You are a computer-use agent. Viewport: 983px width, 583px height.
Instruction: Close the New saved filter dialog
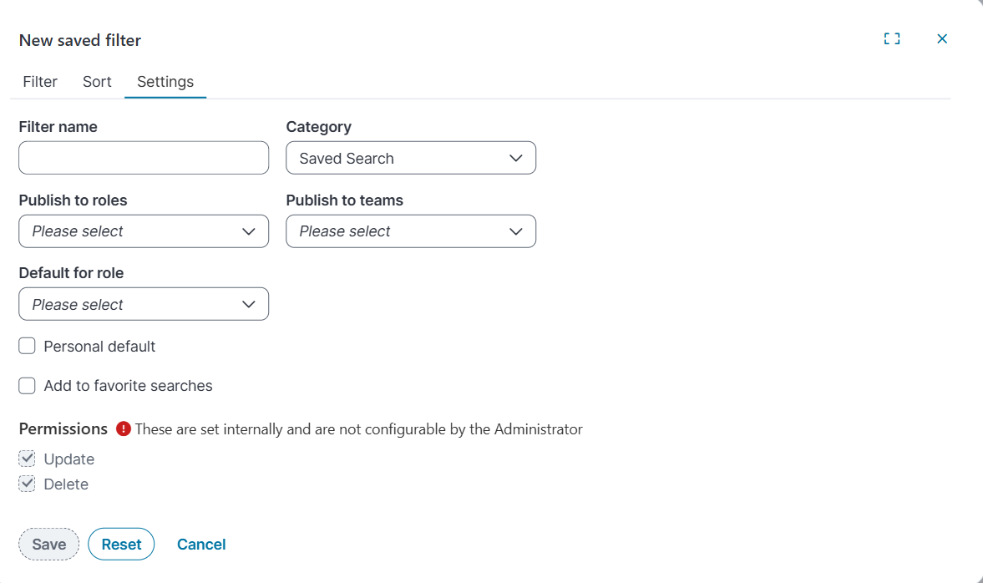click(942, 38)
